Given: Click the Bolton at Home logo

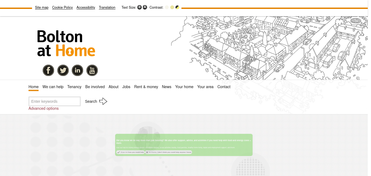Looking at the screenshot, I should click(x=66, y=43).
